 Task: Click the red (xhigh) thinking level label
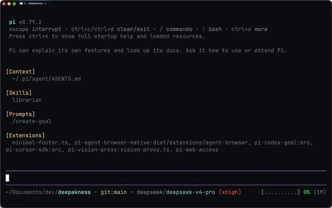click(x=230, y=192)
